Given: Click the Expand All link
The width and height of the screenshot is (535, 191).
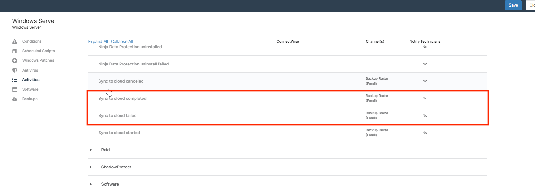Looking at the screenshot, I should (x=98, y=42).
